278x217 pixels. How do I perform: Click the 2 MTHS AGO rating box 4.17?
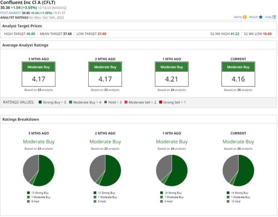[105, 74]
